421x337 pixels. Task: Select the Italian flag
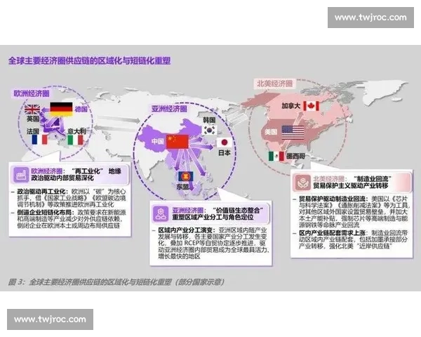[75, 140]
